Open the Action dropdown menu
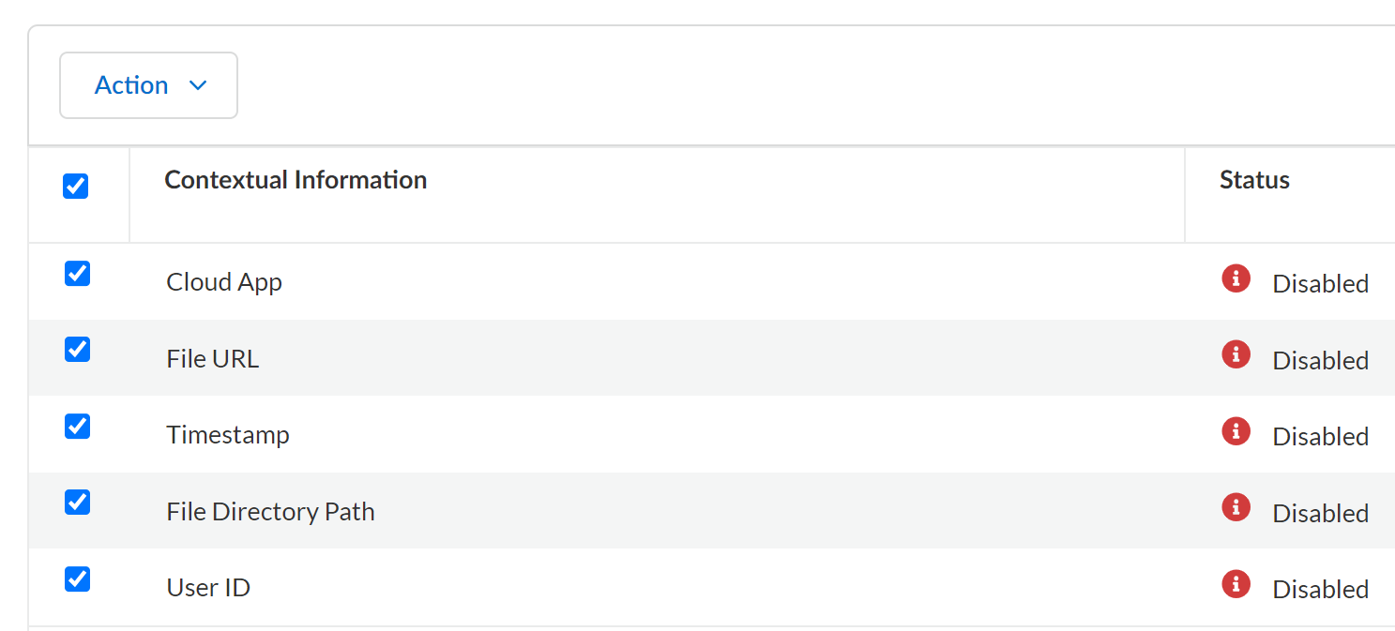Viewport: 1395px width, 631px height. [148, 85]
